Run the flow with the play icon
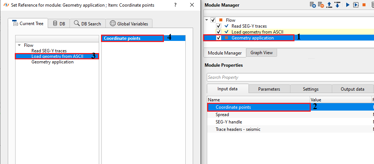Image resolution: width=374 pixels, height=164 pixels. coord(348,5)
